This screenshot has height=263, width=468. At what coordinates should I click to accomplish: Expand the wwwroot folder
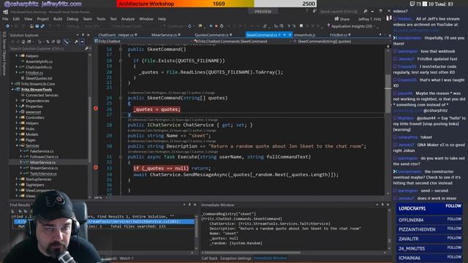coord(17,112)
